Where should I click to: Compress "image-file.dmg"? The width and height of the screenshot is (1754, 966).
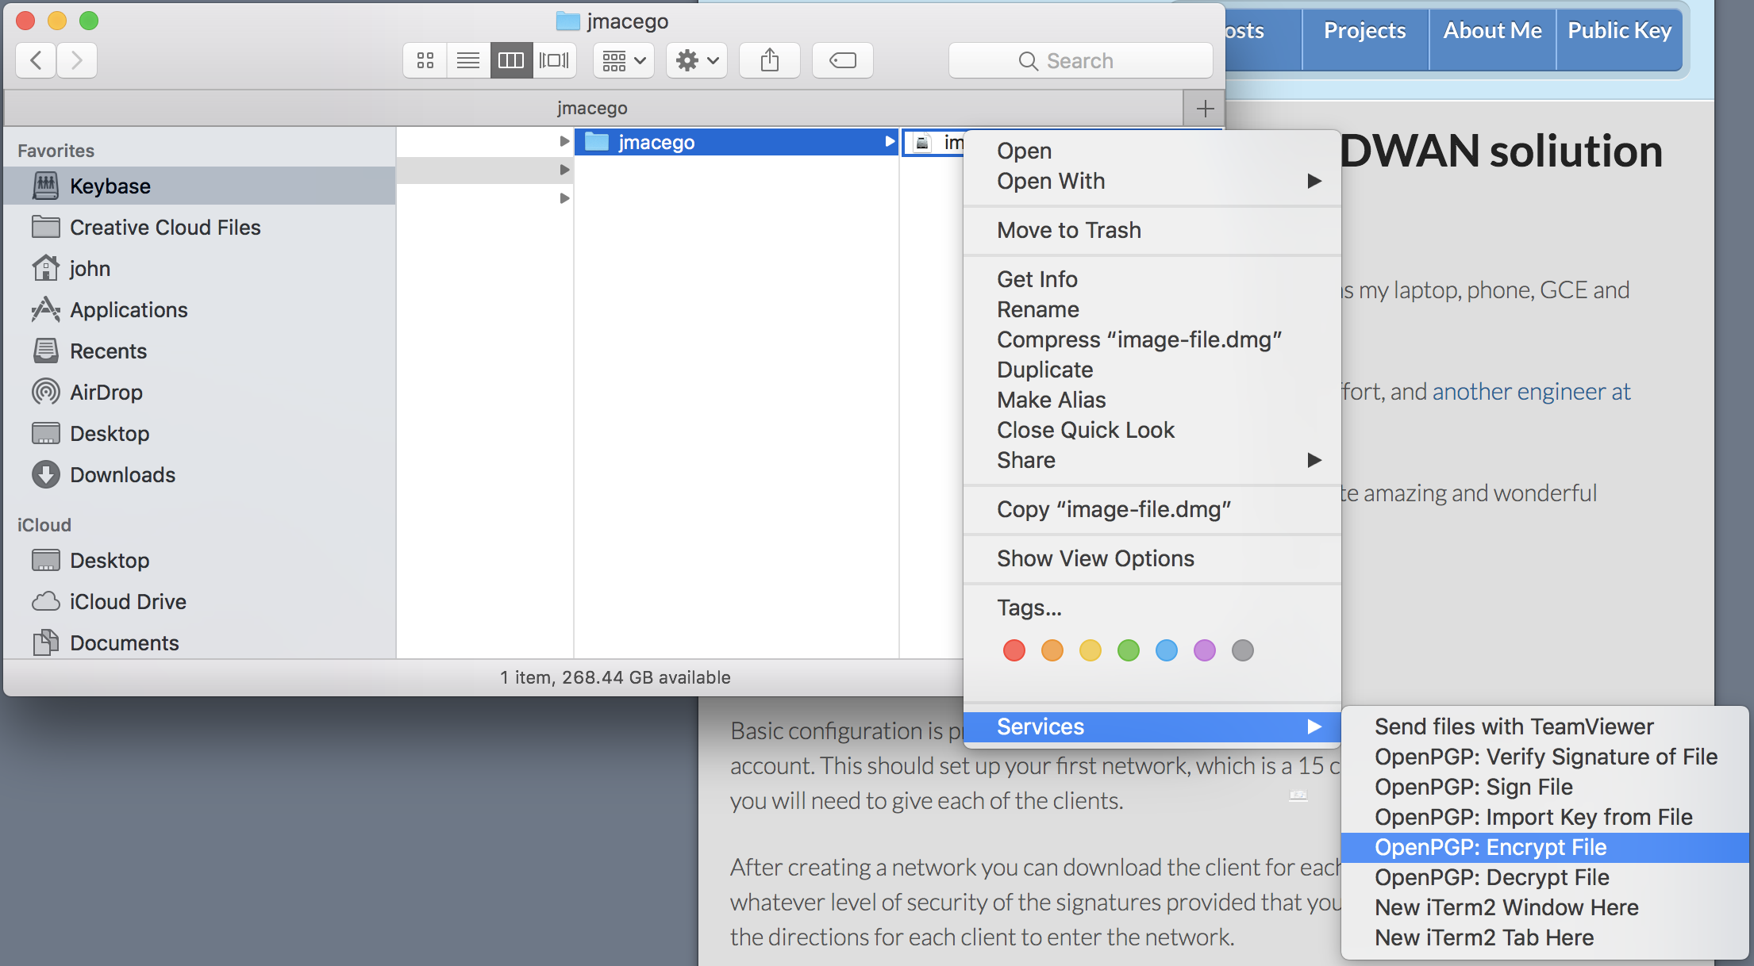(1152, 339)
